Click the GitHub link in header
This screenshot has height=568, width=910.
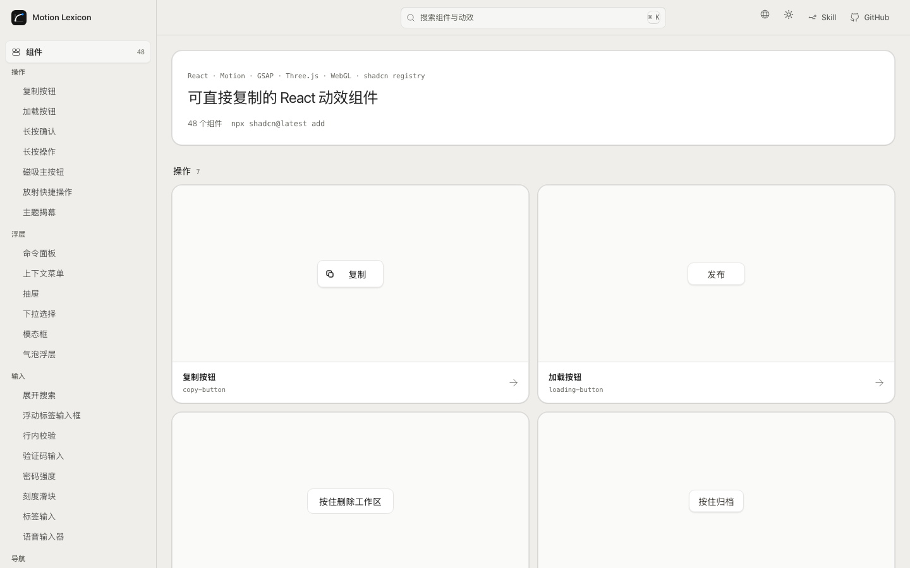870,18
